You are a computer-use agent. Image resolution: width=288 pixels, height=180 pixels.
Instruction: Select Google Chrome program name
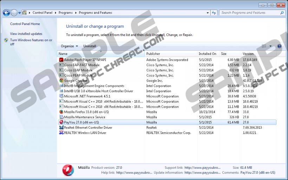click(x=76, y=81)
